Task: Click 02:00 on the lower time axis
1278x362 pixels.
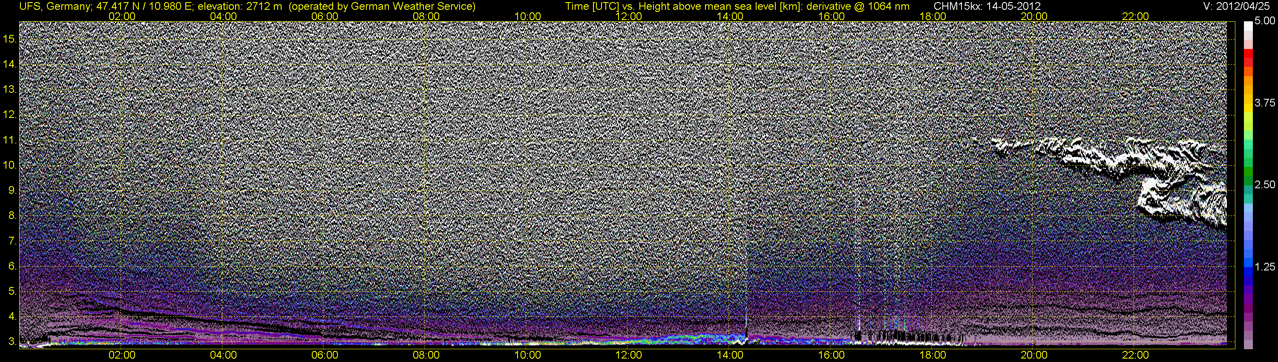Action: 122,355
